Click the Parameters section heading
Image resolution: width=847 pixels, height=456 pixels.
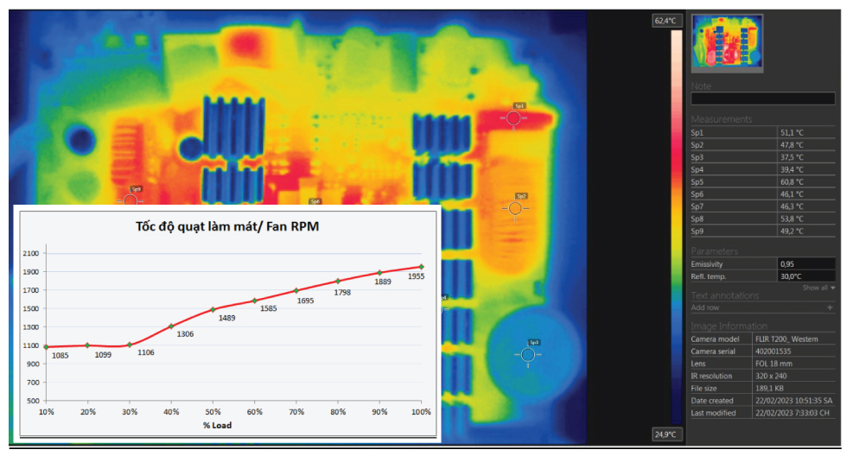click(x=714, y=251)
